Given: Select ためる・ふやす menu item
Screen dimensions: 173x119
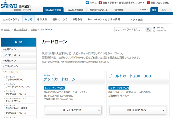Looking at the screenshot, I should pos(12,19).
